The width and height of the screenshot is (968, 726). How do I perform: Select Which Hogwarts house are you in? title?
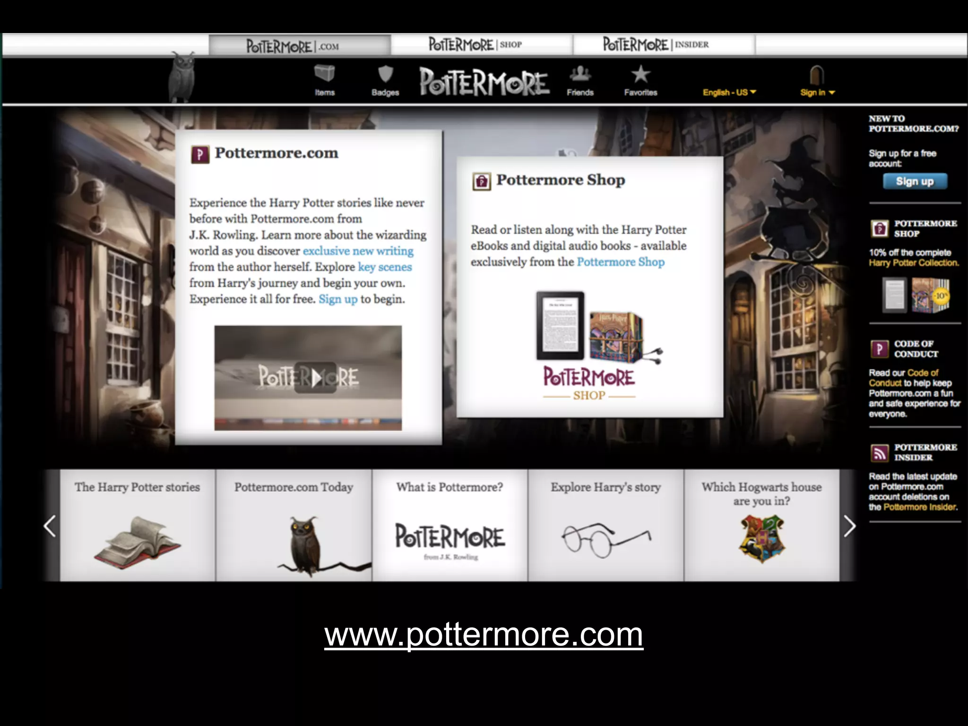coord(761,494)
